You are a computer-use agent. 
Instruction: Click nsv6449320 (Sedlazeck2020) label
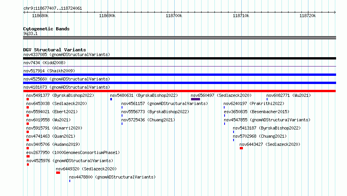click(x=86, y=169)
